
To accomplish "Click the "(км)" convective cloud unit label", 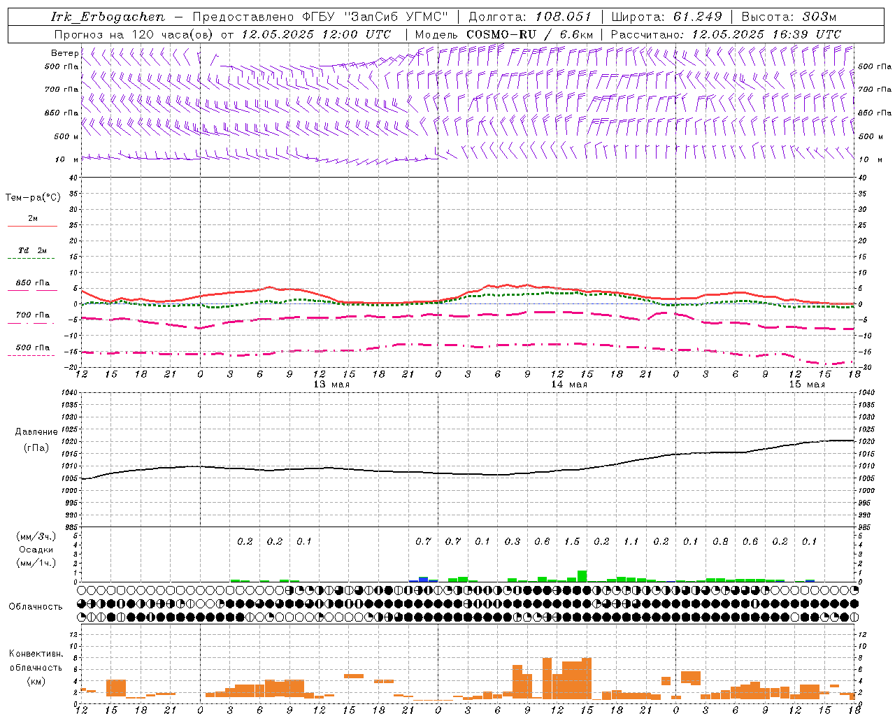I will (x=36, y=681).
